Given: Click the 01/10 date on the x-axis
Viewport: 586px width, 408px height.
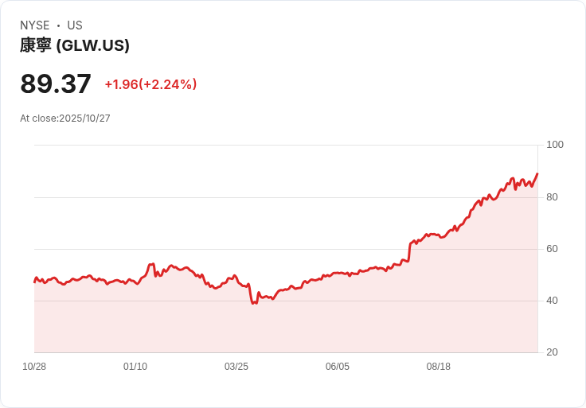Looking at the screenshot, I should coord(135,367).
